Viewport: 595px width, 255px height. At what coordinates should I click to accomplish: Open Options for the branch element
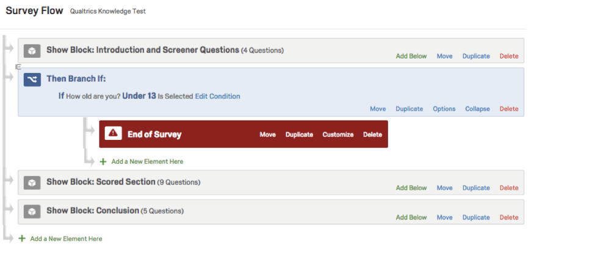point(444,109)
